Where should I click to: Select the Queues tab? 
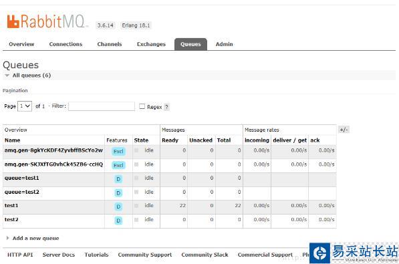click(190, 44)
